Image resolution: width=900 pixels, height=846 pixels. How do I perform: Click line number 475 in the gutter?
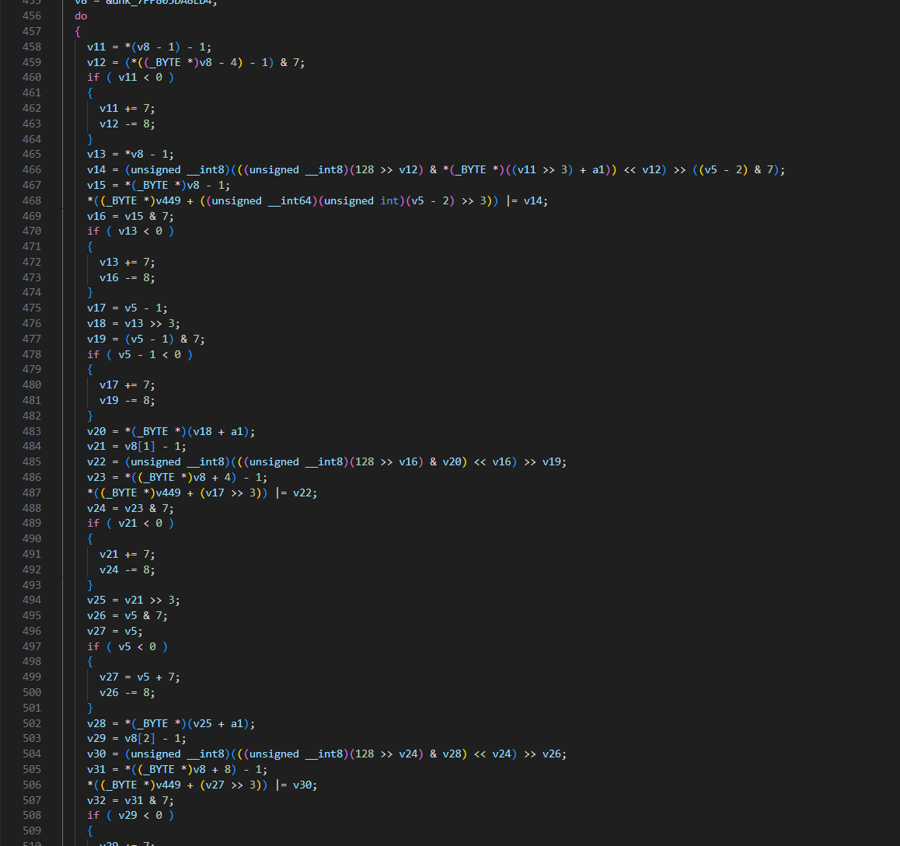[x=32, y=308]
